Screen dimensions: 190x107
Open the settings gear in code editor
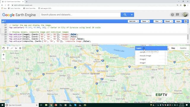click(x=186, y=21)
